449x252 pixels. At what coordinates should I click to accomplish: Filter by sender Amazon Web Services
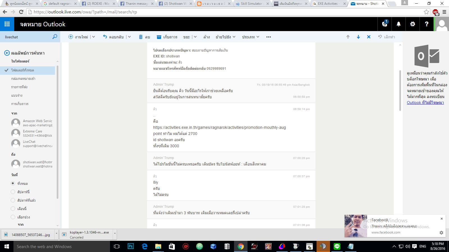click(32, 123)
